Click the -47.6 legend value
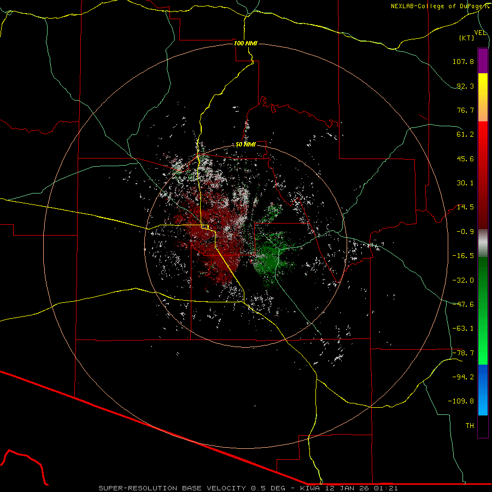Image resolution: width=492 pixels, height=492 pixels. [x=463, y=304]
